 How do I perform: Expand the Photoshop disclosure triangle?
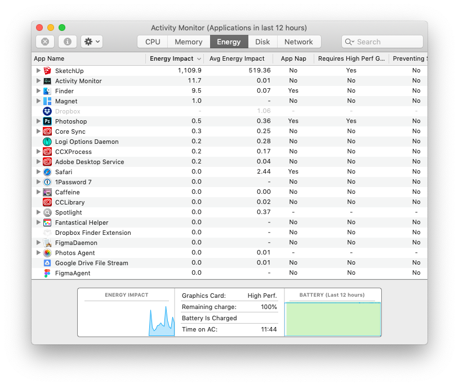click(38, 121)
